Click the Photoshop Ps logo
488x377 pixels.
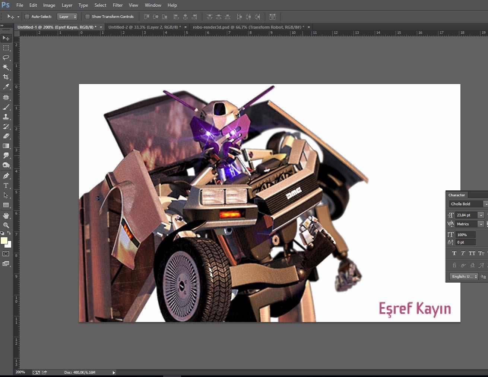(6, 5)
